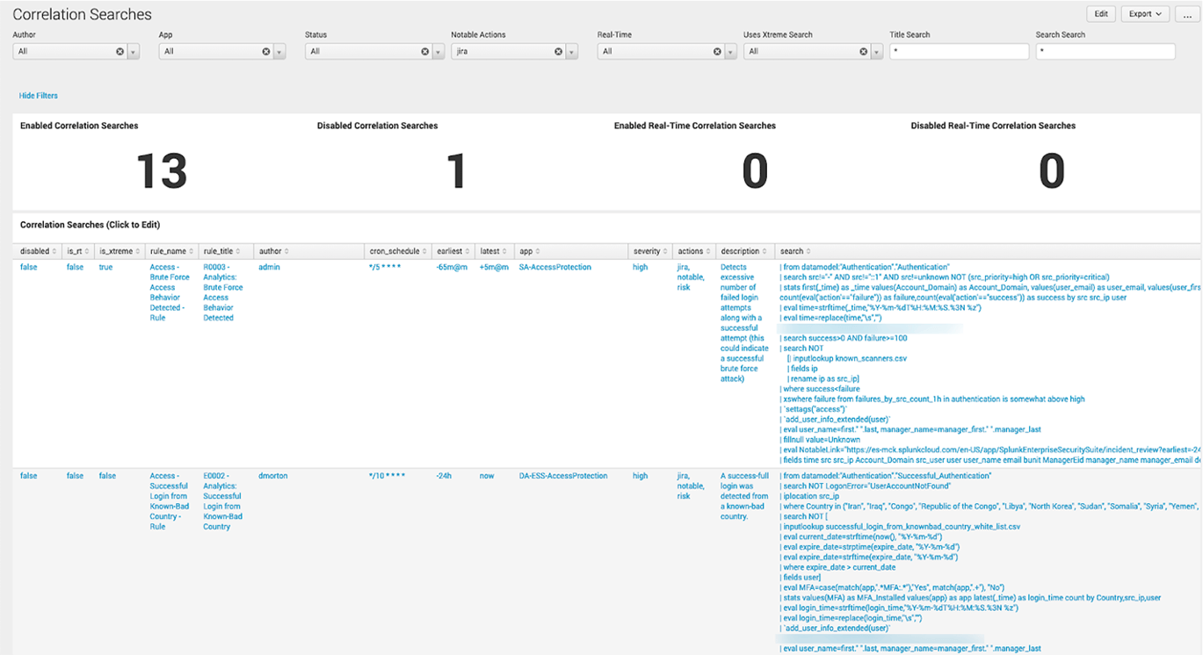Clear the Author filter selection
This screenshot has height=655, width=1203.
(x=120, y=52)
